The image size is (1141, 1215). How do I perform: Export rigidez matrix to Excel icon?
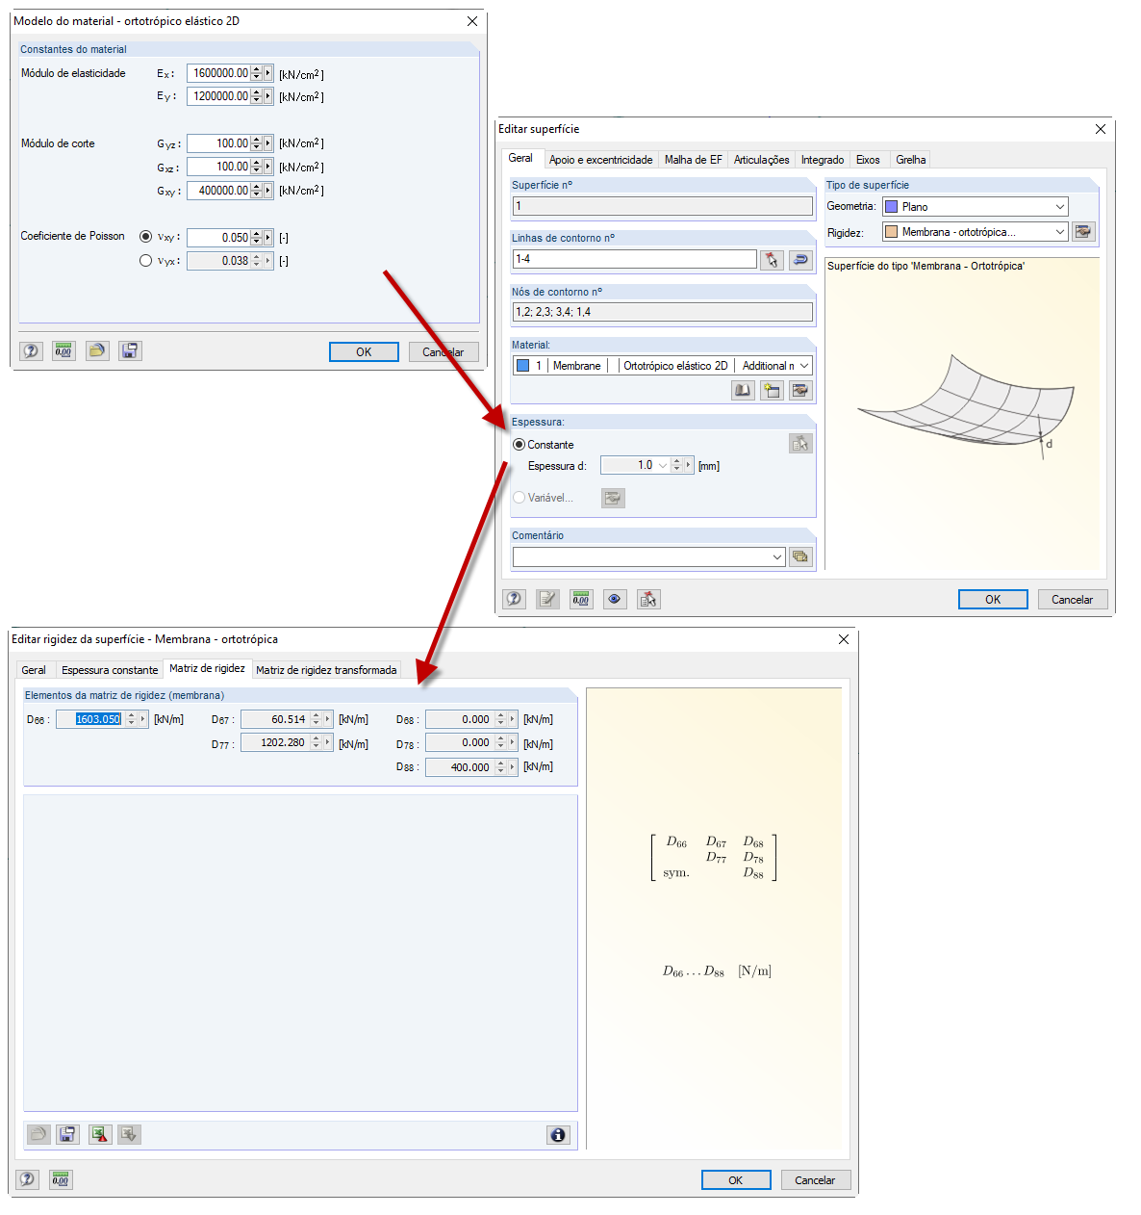point(100,1134)
